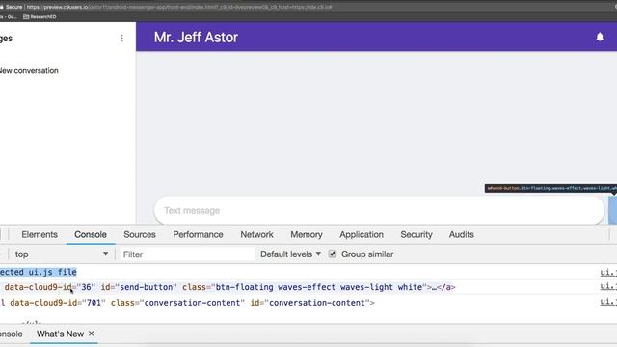Viewport: 617px width, 347px height.
Task: Click the Mr. Jeff Astor header title
Action: (196, 38)
